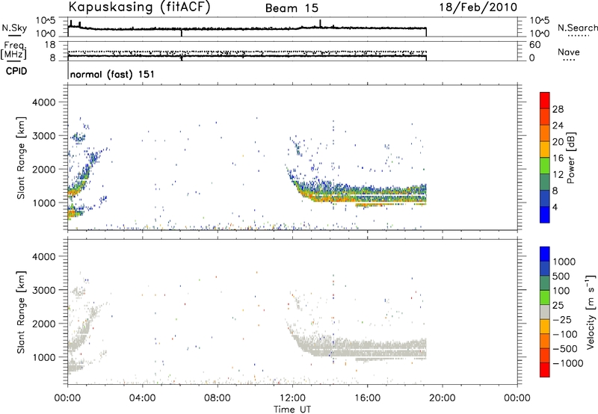The image size is (598, 414).
Task: Pick the gray segment of velocity colorbar
Action: 545,312
